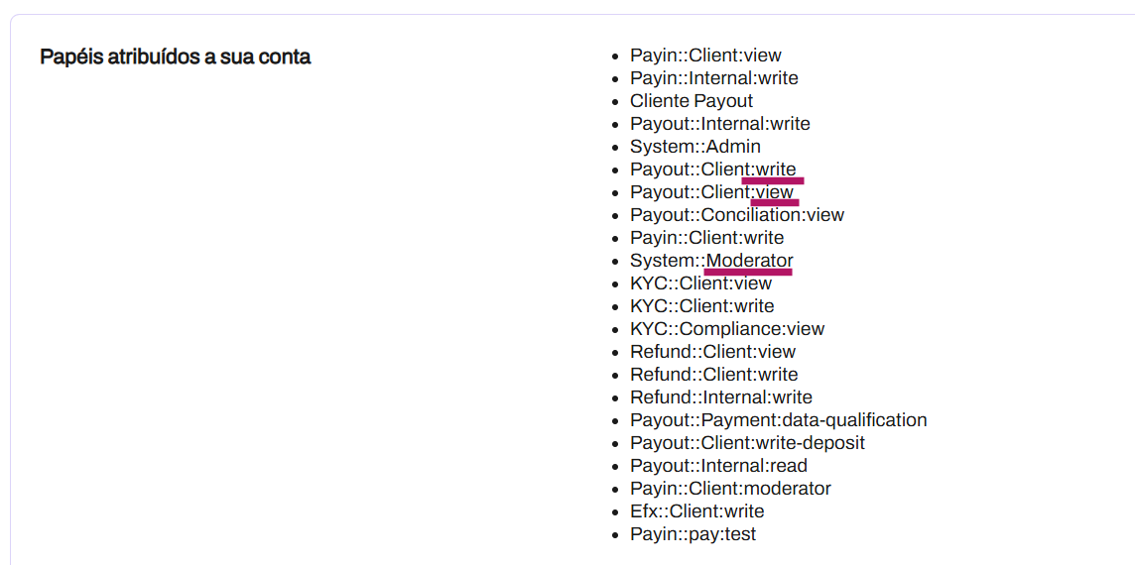Viewport: 1135px width, 565px height.
Task: Select the System::Moderator role
Action: (x=711, y=261)
